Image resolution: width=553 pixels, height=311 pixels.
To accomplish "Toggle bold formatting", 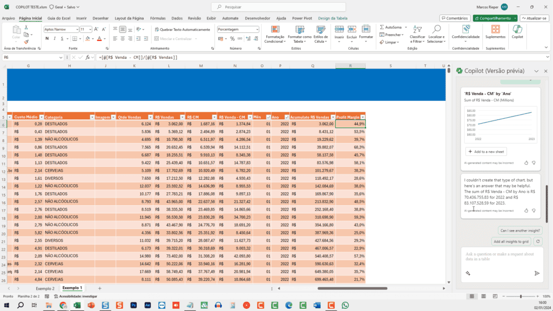I will point(46,38).
